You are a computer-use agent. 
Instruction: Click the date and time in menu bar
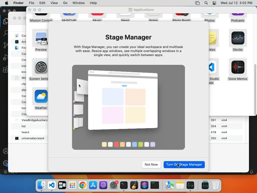[236, 3]
